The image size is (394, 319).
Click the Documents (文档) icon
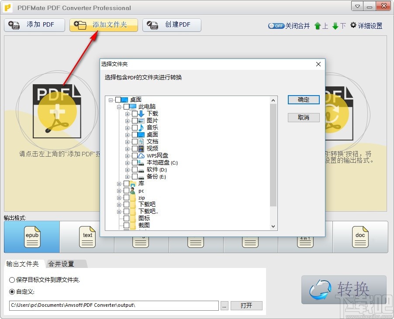point(141,141)
